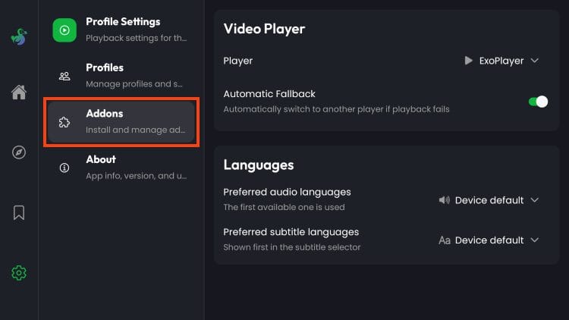This screenshot has width=569, height=320.
Task: Open the Library bookmark icon
Action: [x=19, y=213]
